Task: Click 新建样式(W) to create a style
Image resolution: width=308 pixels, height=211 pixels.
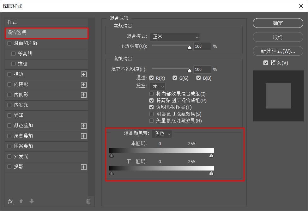Action: 278,51
